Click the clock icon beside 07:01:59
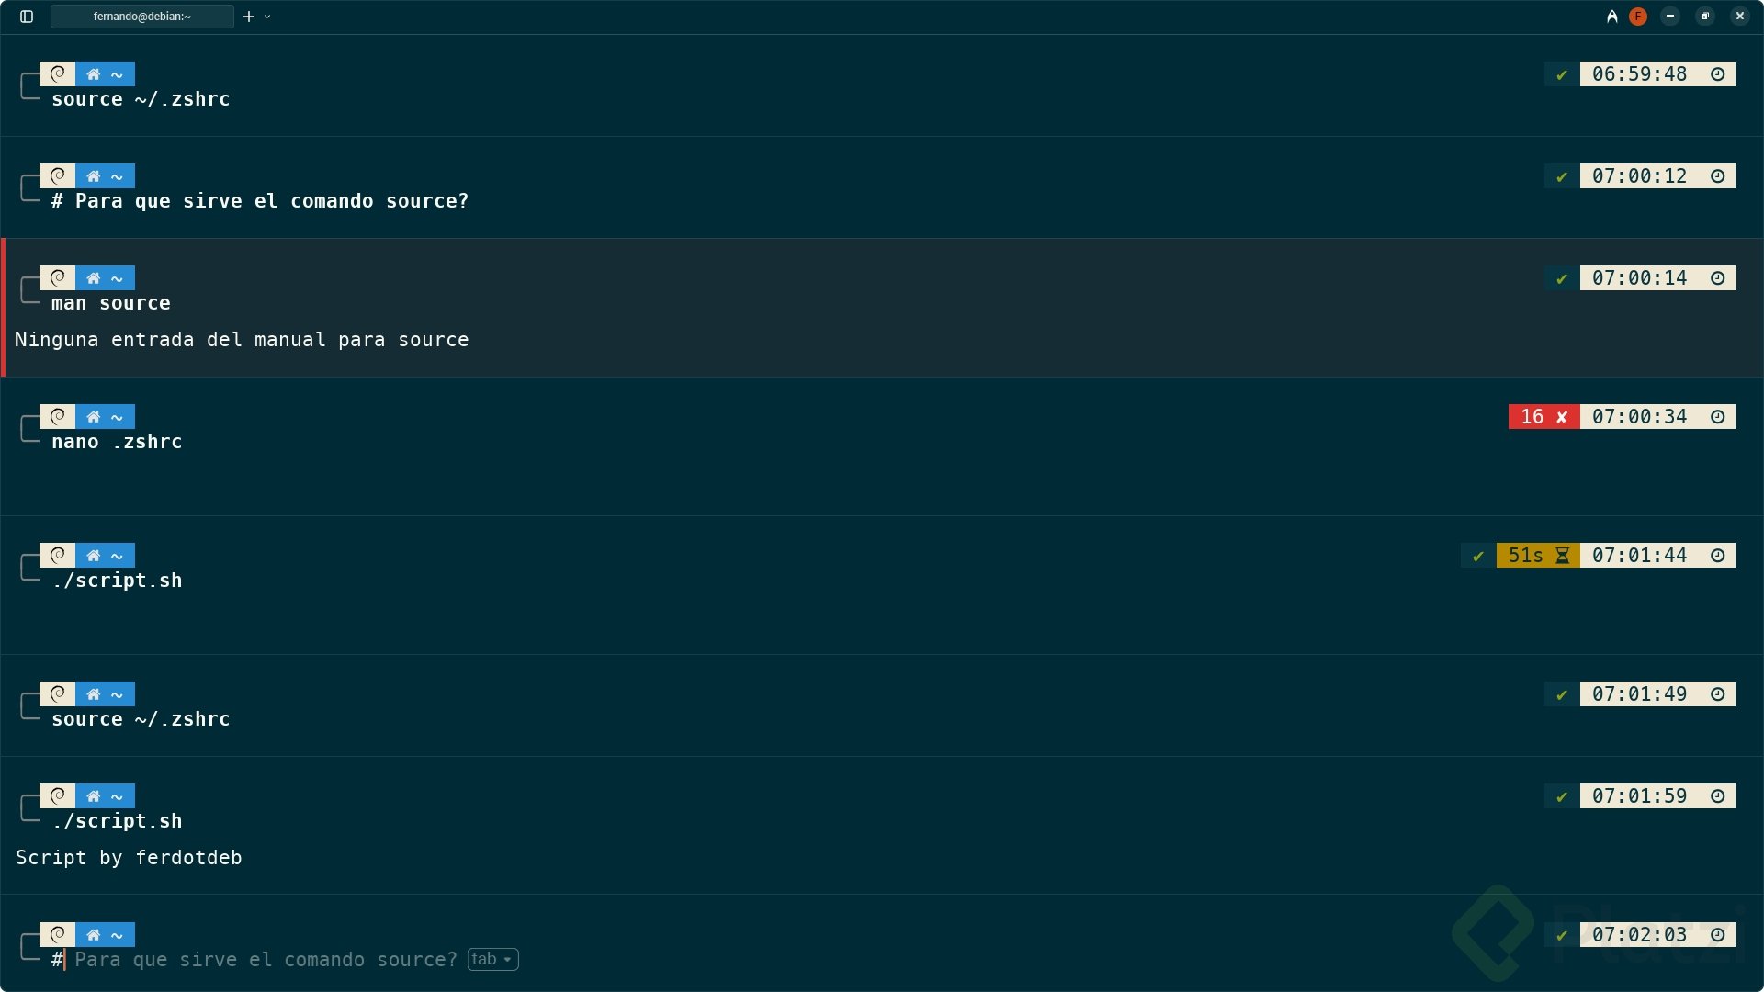 tap(1717, 796)
